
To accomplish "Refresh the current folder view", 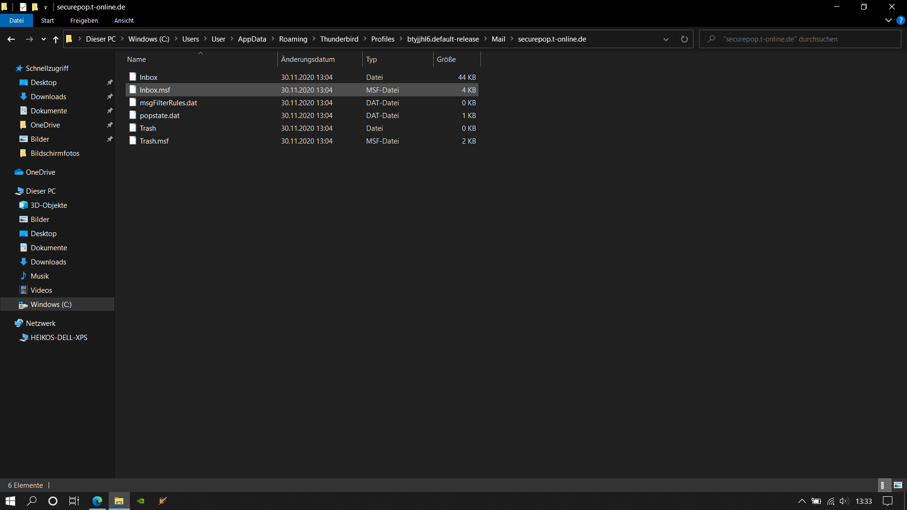I will pos(684,39).
